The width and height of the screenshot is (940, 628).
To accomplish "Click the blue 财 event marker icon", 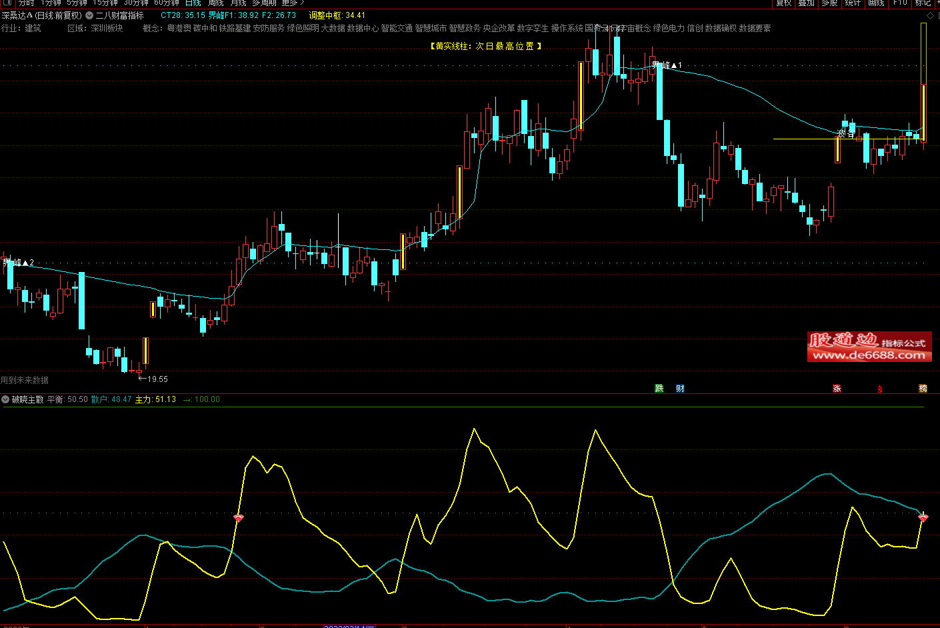I will coord(680,389).
